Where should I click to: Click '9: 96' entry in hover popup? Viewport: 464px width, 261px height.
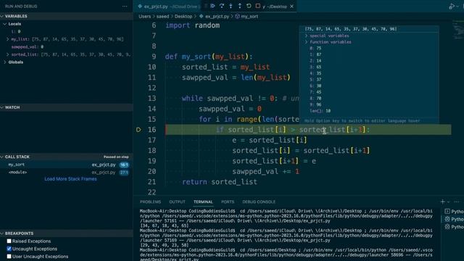[x=315, y=104]
